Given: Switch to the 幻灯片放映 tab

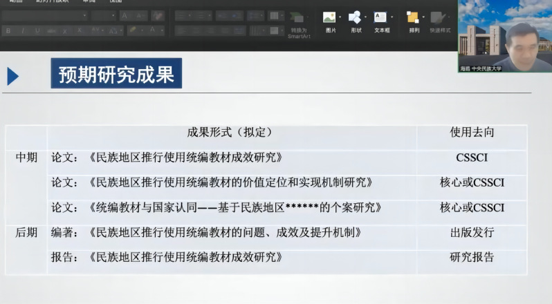Looking at the screenshot, I should (x=52, y=2).
